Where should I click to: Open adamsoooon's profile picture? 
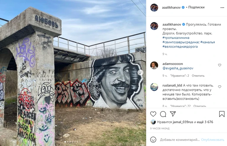[x=154, y=65]
